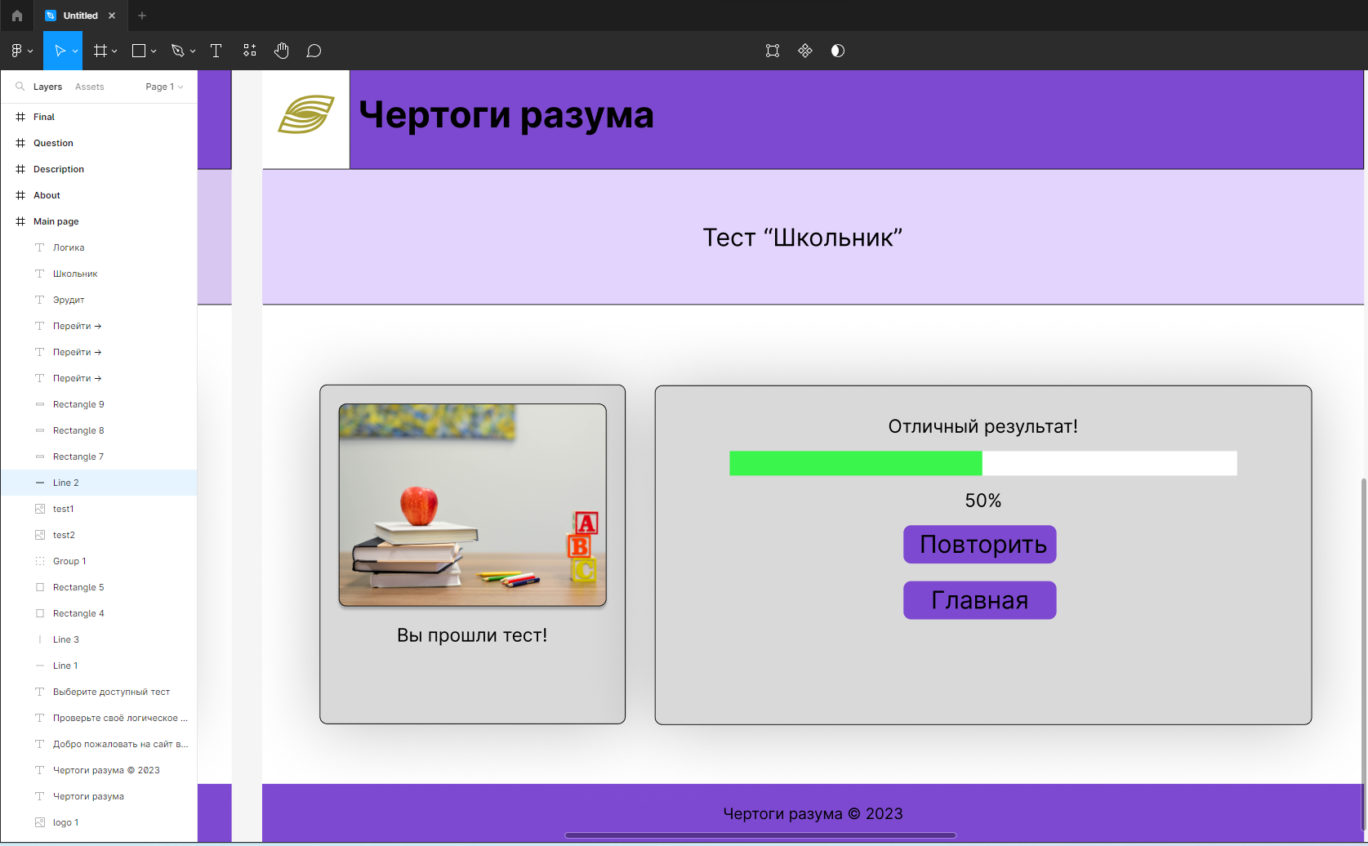The image size is (1368, 846).
Task: Collapse the Main page frame layer
Action: pyautogui.click(x=99, y=221)
